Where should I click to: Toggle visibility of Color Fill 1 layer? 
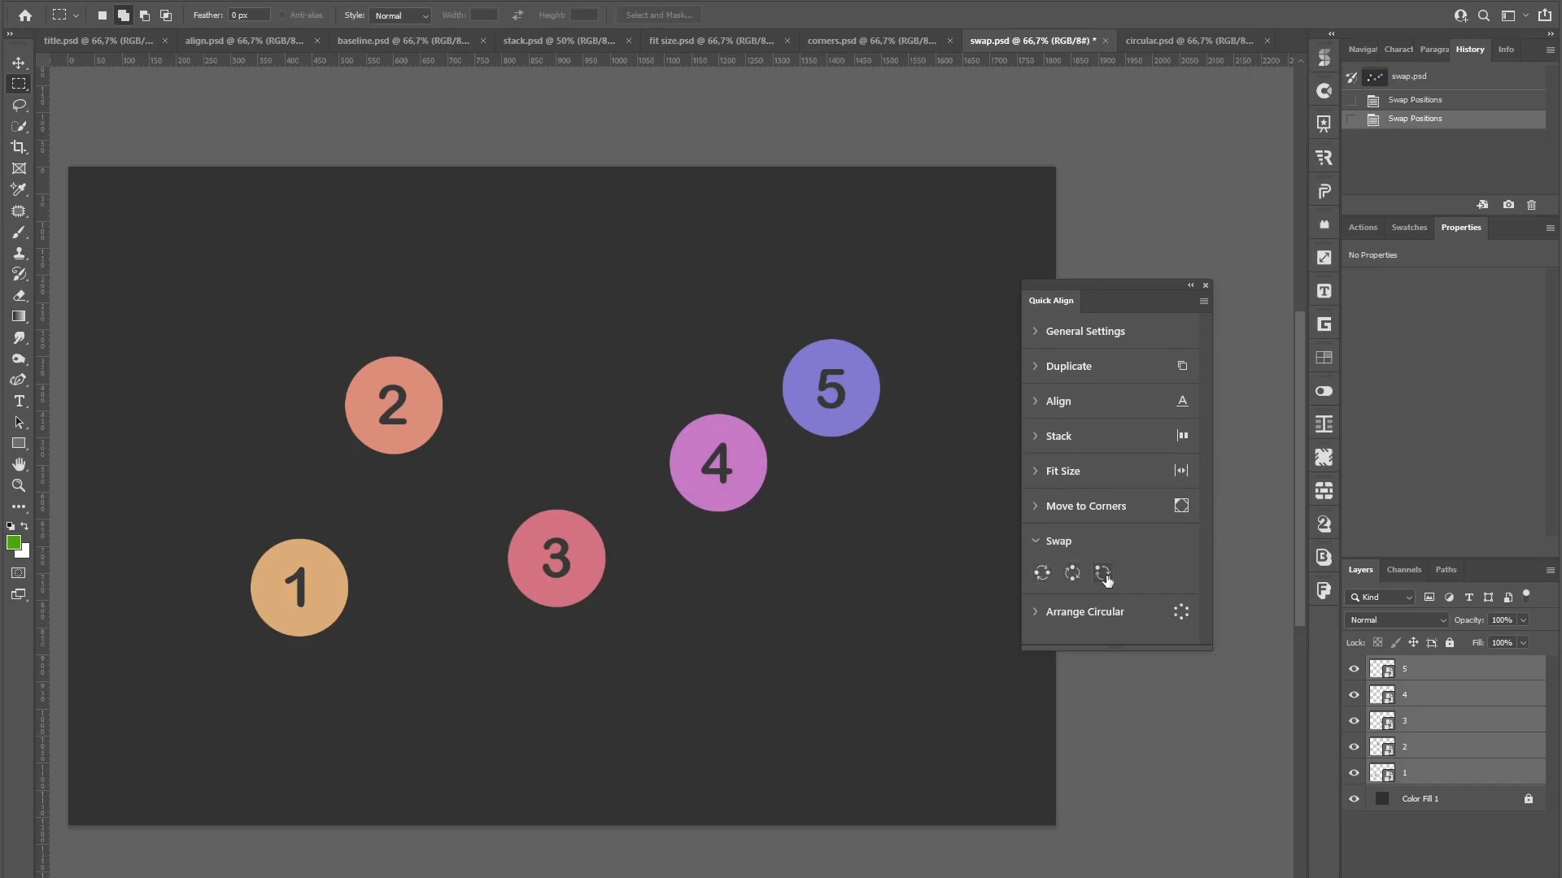click(1354, 799)
